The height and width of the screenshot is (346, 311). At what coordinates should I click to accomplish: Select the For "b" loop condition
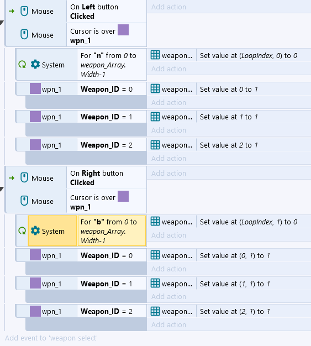pos(112,231)
